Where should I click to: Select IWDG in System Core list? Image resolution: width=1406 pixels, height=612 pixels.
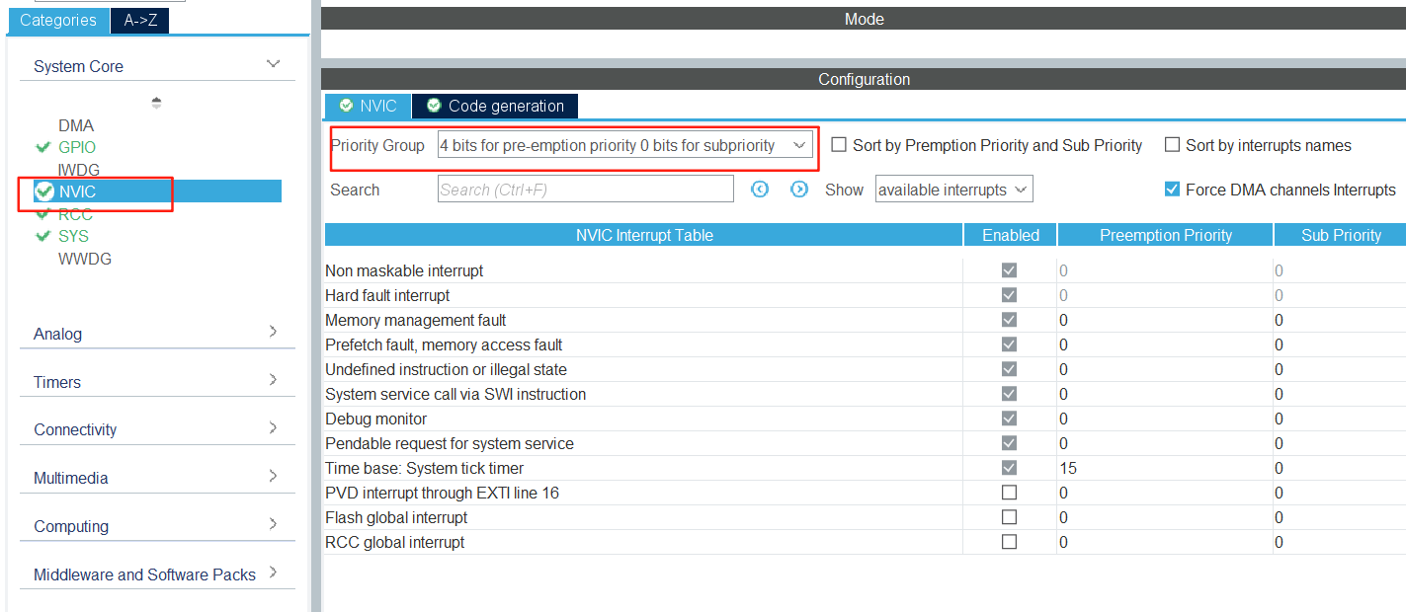pyautogui.click(x=78, y=170)
